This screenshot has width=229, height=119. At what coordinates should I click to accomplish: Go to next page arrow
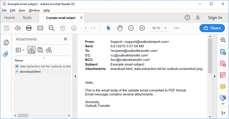[x=74, y=28]
